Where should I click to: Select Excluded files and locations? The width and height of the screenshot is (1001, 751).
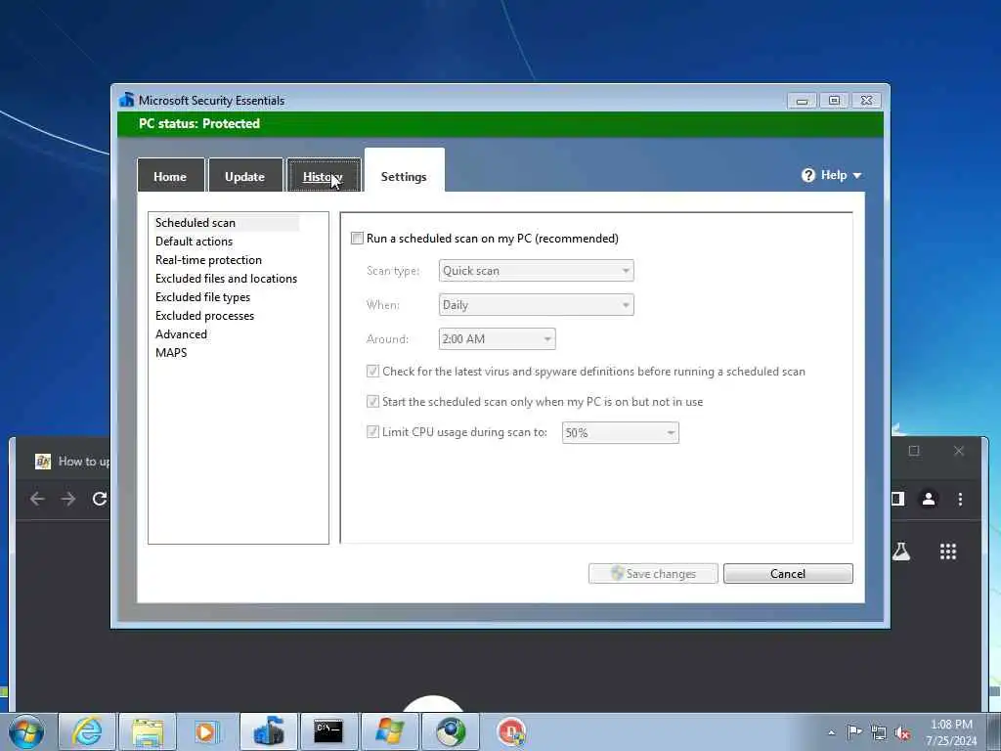(226, 279)
